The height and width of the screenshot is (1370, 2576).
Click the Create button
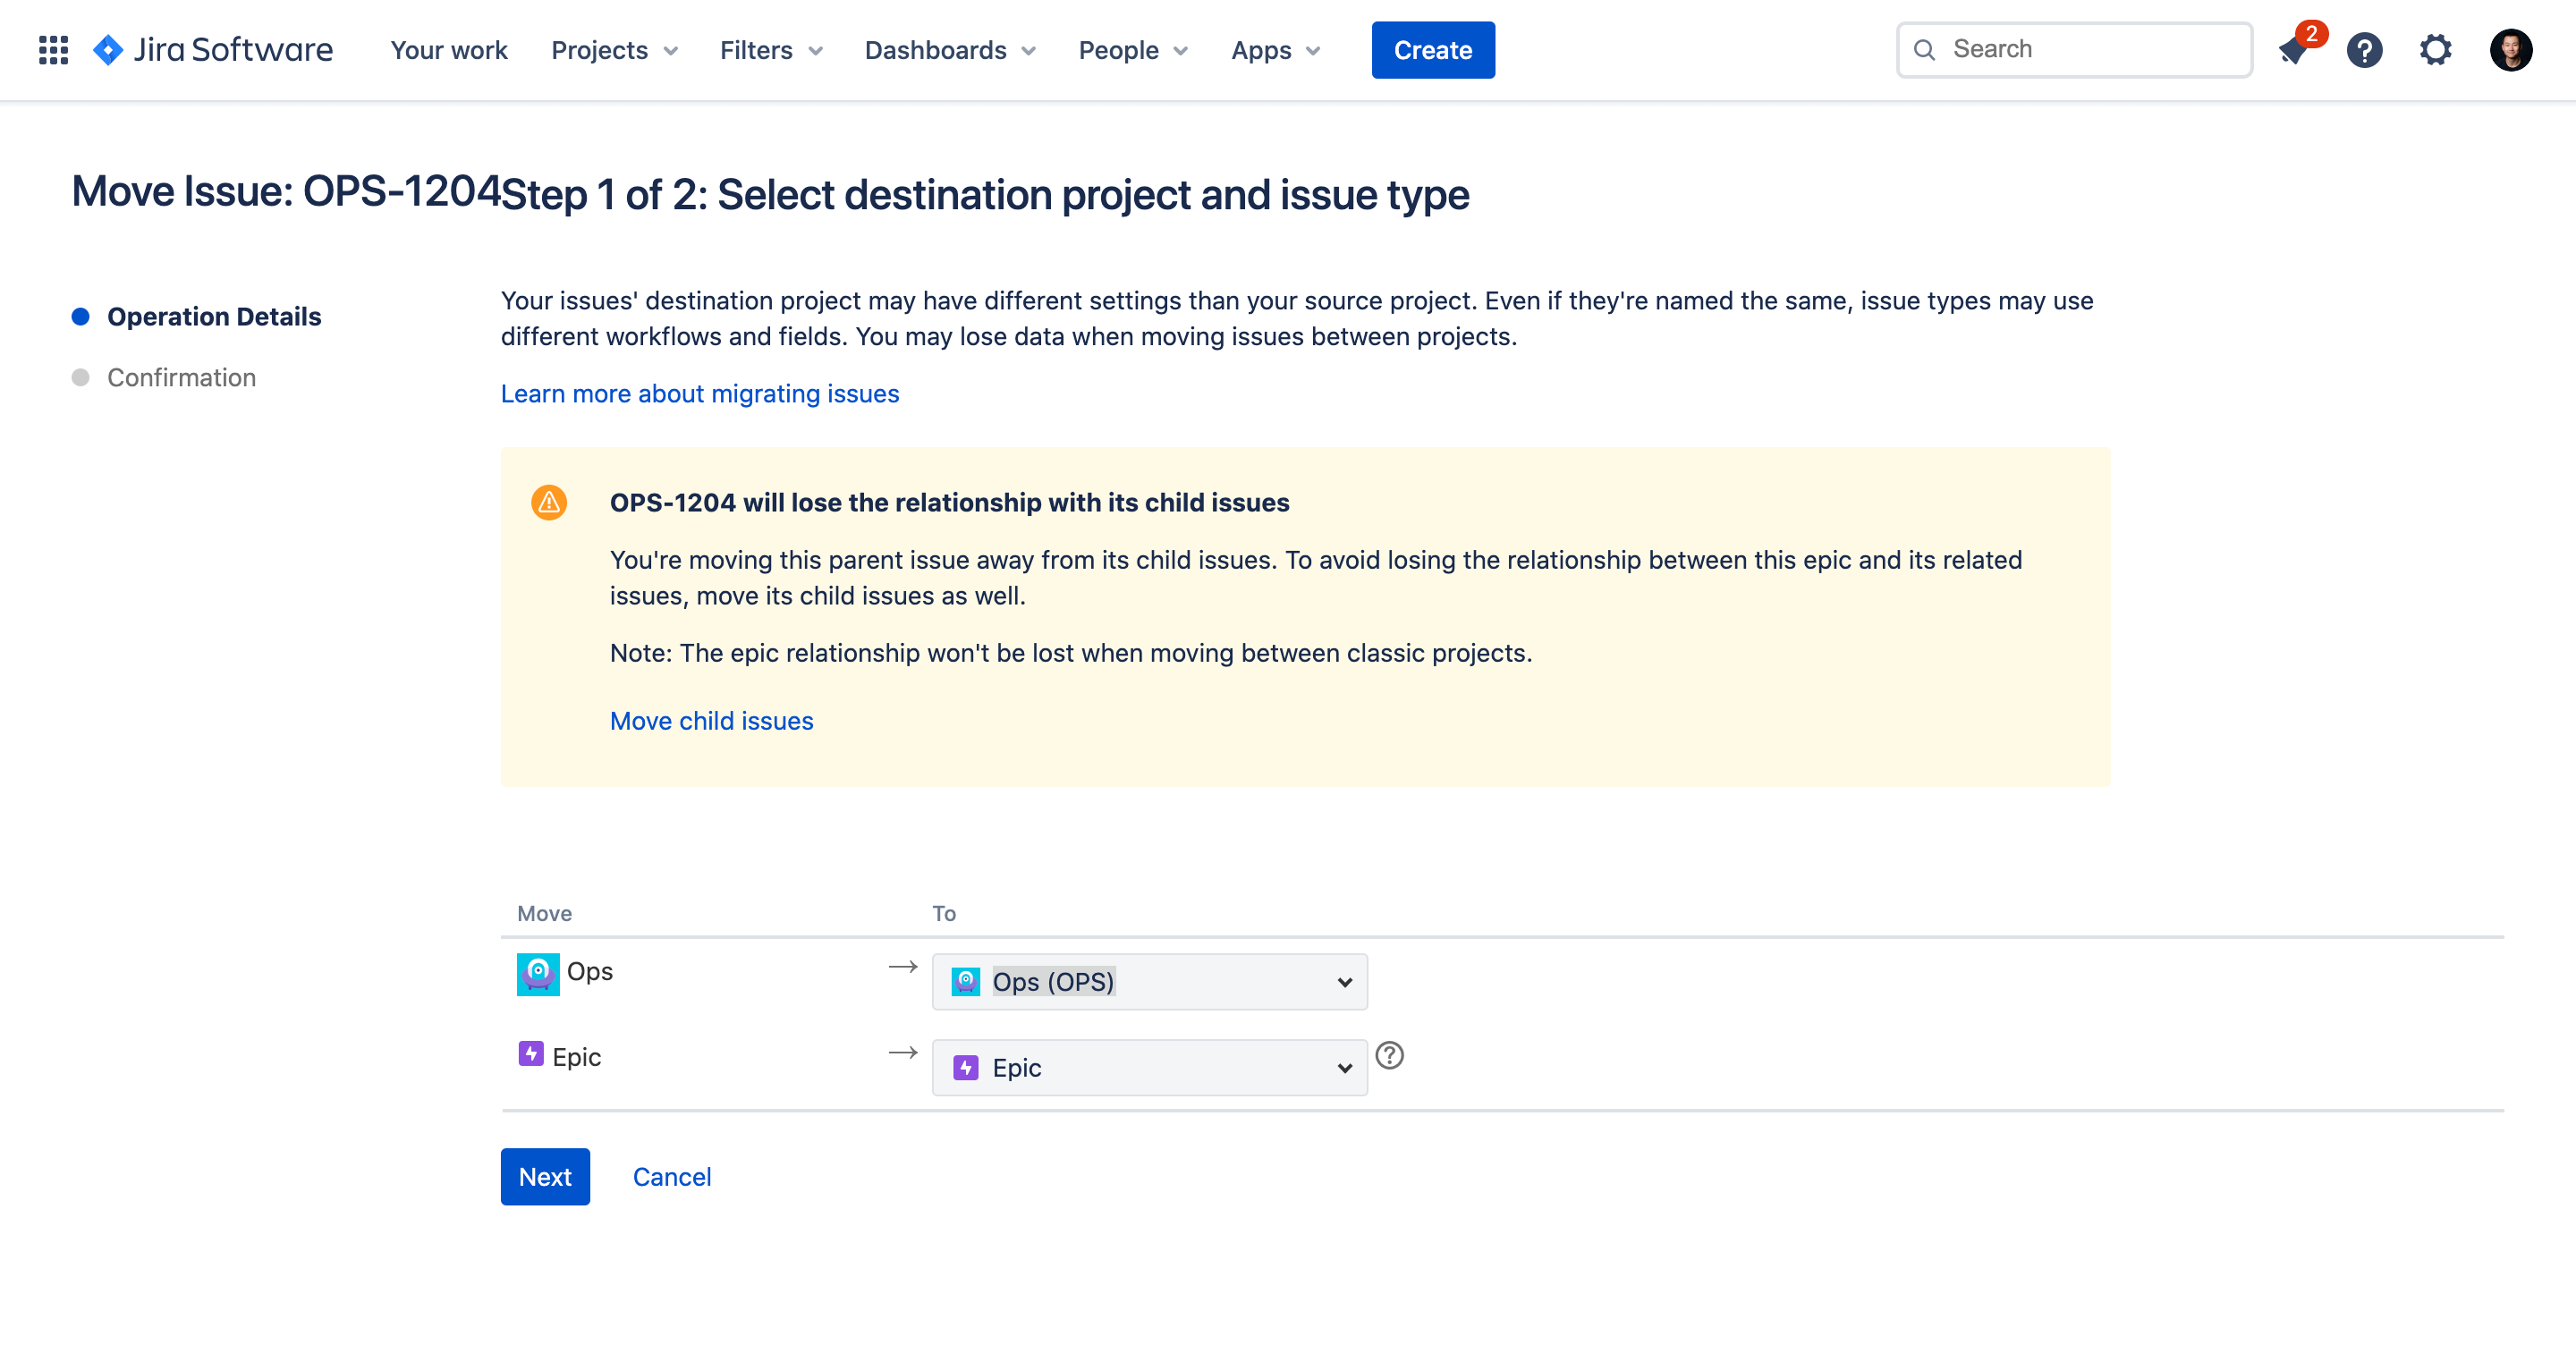pos(1433,50)
